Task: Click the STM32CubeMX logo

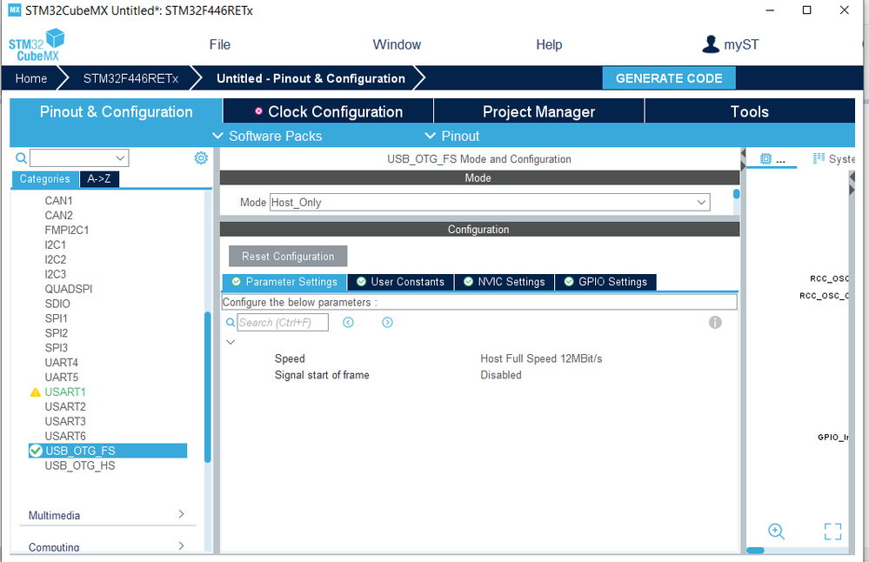Action: pyautogui.click(x=37, y=45)
